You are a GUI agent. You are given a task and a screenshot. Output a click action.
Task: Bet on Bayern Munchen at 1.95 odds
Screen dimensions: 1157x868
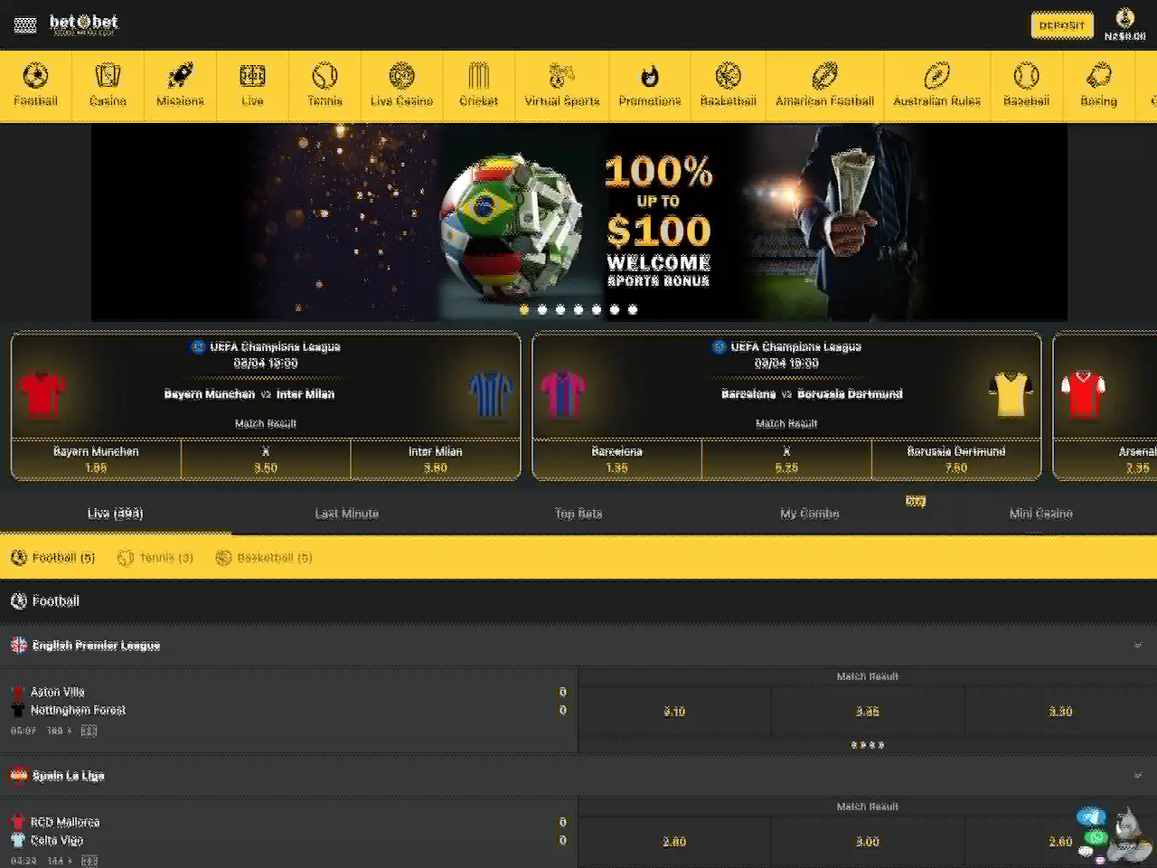[96, 459]
